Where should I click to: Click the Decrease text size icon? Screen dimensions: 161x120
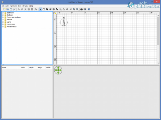tap(64, 9)
